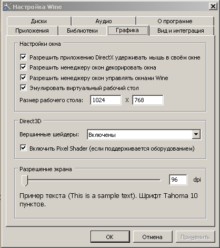Click the Wine glass icon in title bar
220x248 pixels.
click(x=7, y=7)
